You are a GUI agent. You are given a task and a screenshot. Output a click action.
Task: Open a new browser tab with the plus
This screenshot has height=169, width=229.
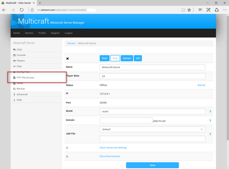coord(40,3)
